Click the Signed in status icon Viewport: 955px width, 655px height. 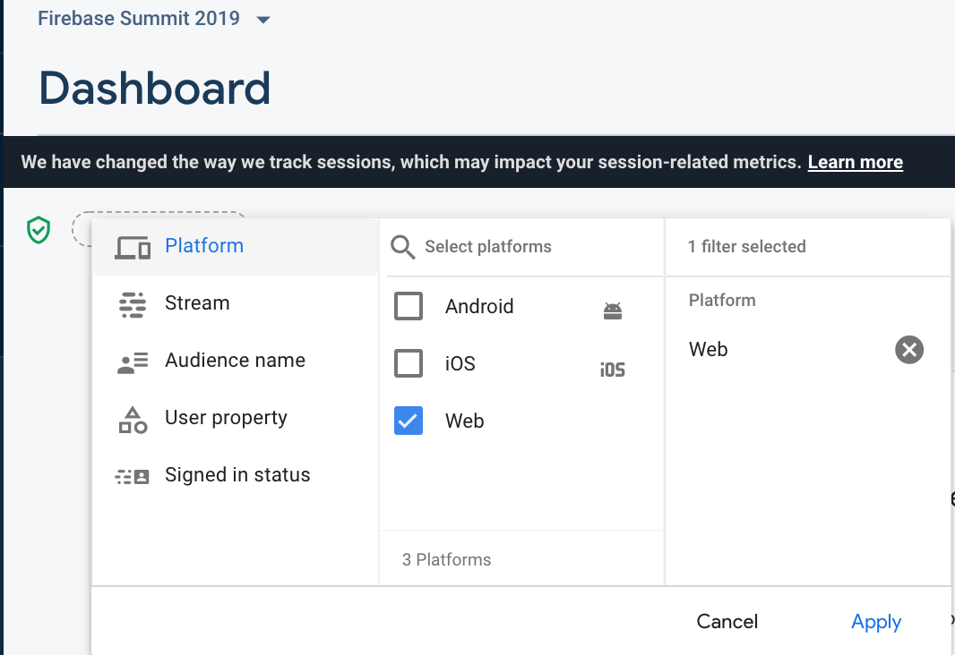click(133, 476)
